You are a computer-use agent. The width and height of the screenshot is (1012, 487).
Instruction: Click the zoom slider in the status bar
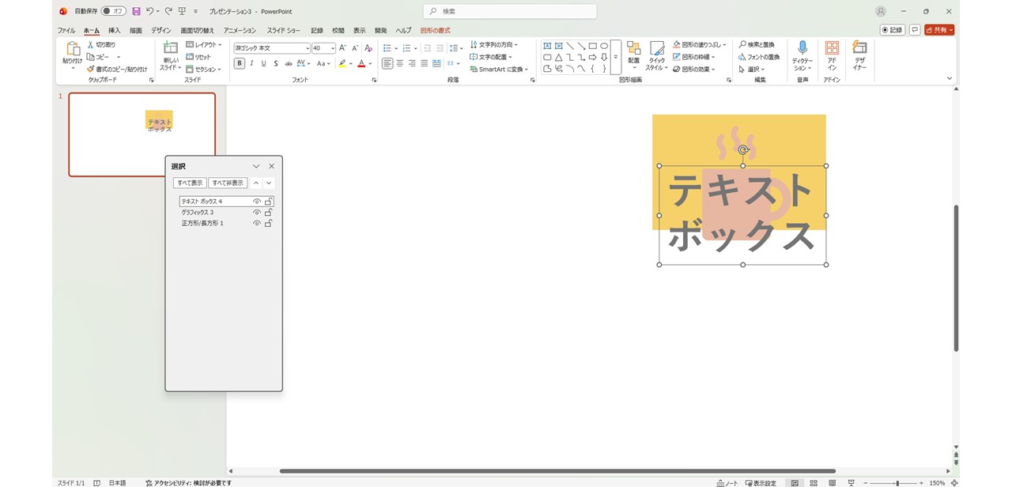[896, 483]
